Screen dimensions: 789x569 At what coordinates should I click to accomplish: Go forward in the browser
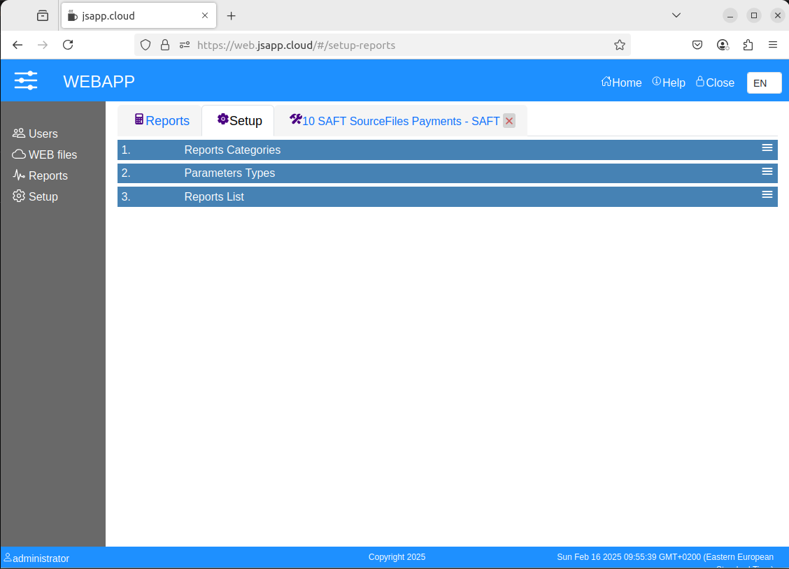click(43, 45)
